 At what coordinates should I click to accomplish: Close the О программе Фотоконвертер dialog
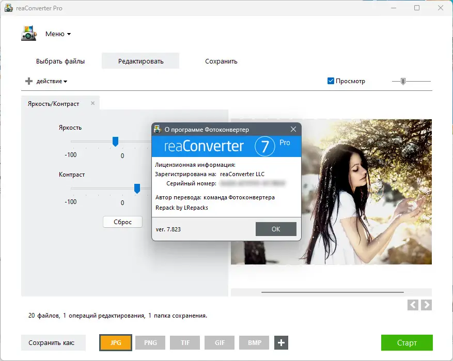coord(293,129)
